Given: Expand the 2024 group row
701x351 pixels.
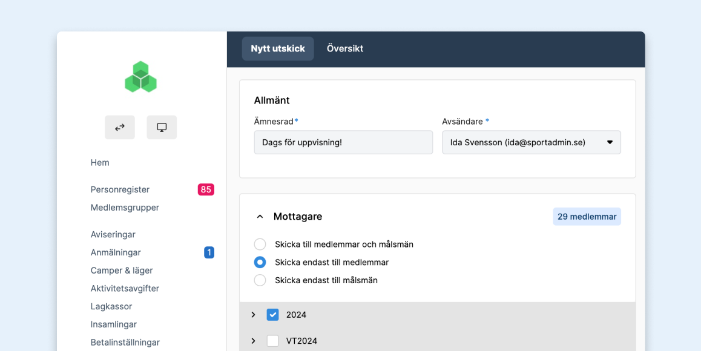Looking at the screenshot, I should click(253, 315).
